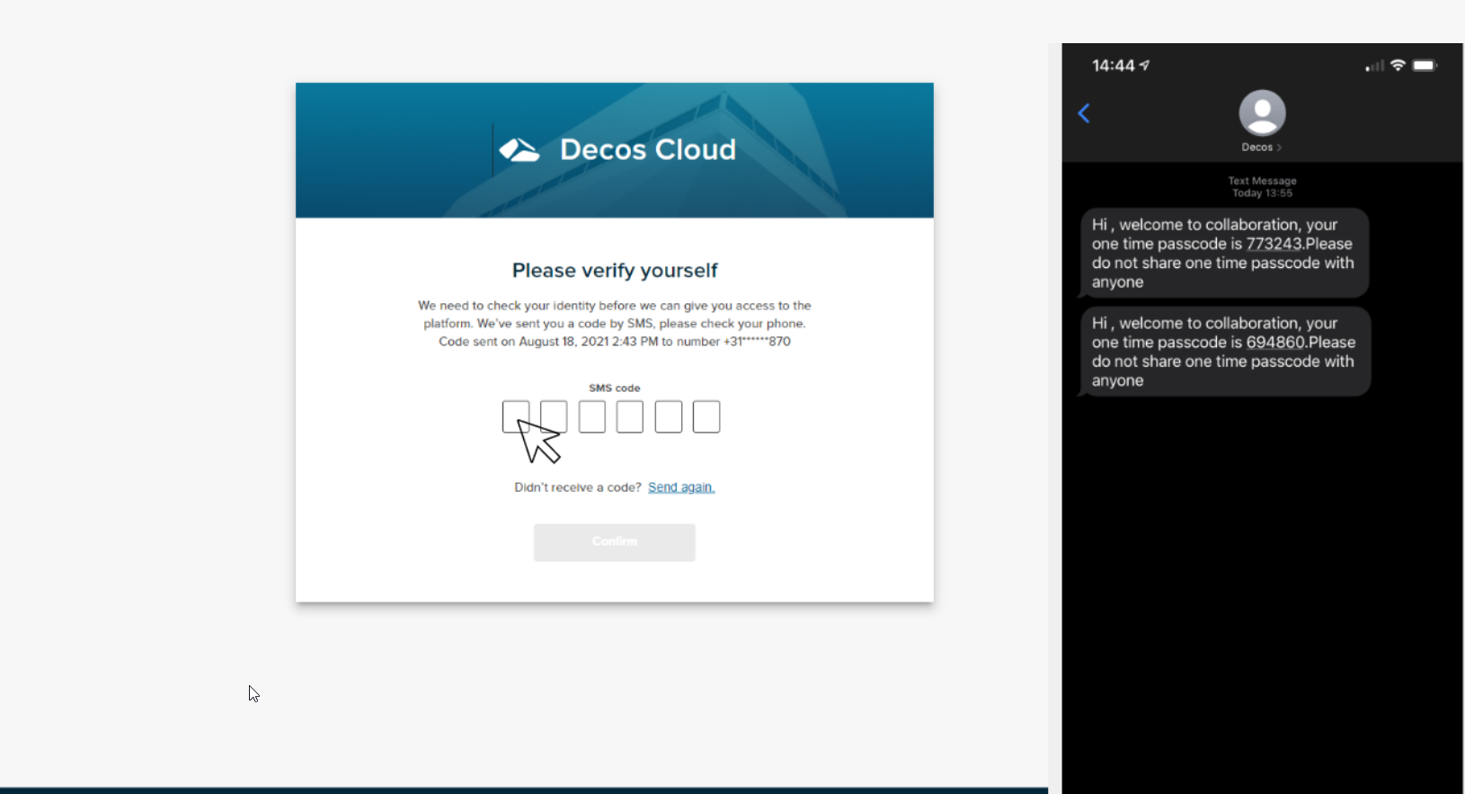
Task: Click the 'Didn't receive a code?' text
Action: tap(578, 487)
